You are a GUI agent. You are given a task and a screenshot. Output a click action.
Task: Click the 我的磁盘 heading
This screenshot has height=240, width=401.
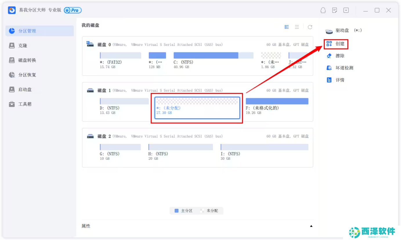tap(90, 25)
